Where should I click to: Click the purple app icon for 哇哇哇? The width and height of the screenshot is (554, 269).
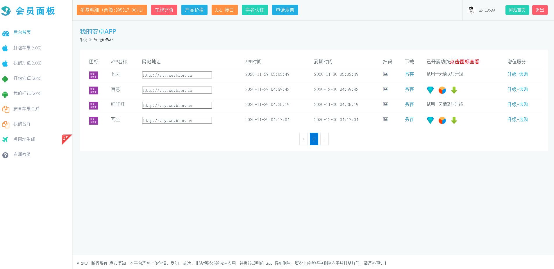click(93, 105)
